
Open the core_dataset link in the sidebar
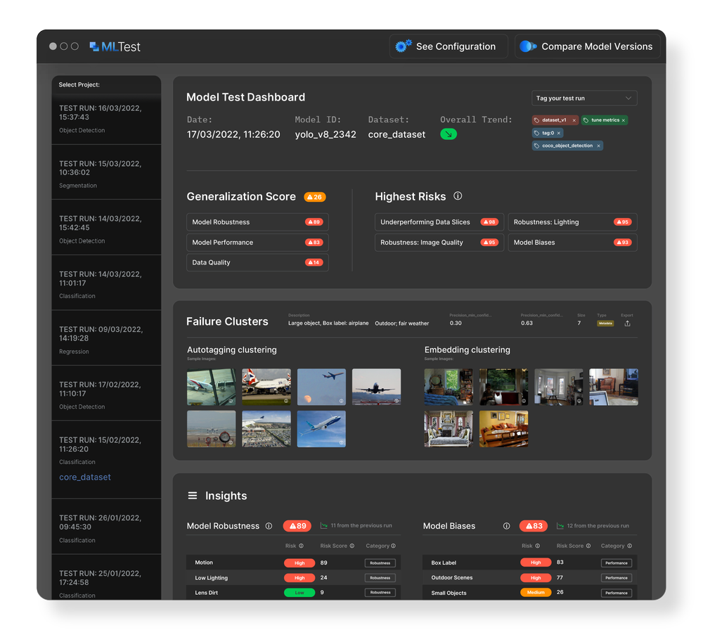tap(84, 477)
